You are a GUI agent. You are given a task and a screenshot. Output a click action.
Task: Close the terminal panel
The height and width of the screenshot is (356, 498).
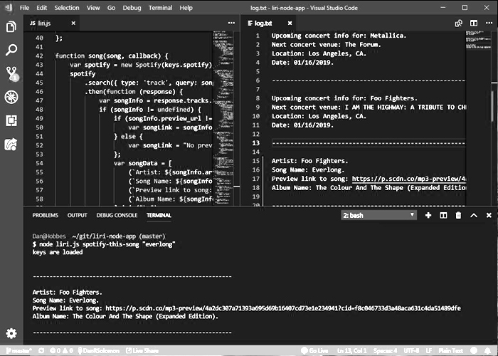pos(489,215)
